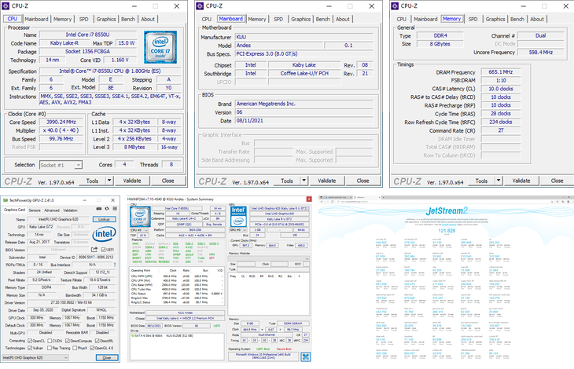Click the Intel Core i7 logo in CPU-Z
The image size is (574, 369).
pos(160,47)
